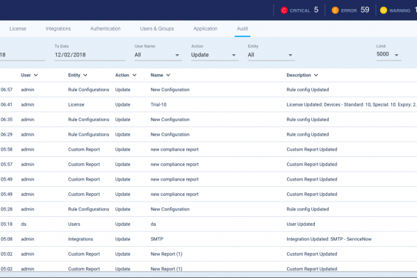Image resolution: width=417 pixels, height=278 pixels.
Task: Sort by the User column
Action: tap(29, 75)
